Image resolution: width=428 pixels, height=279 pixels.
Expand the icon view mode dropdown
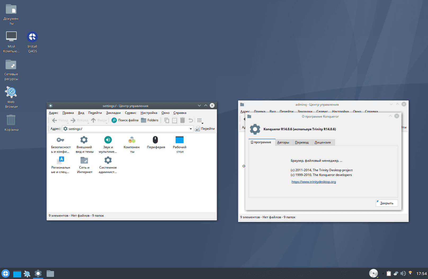pyautogui.click(x=203, y=123)
